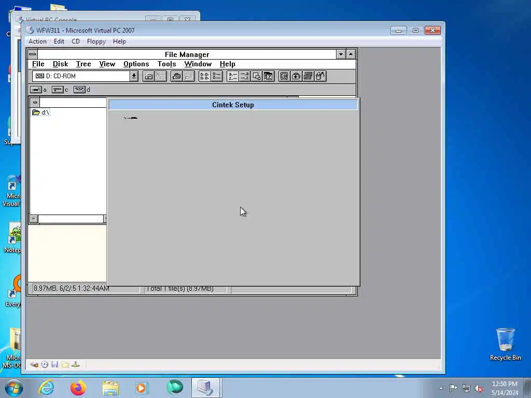Open Edit menu in Virtual PC
The height and width of the screenshot is (398, 531).
tap(59, 41)
